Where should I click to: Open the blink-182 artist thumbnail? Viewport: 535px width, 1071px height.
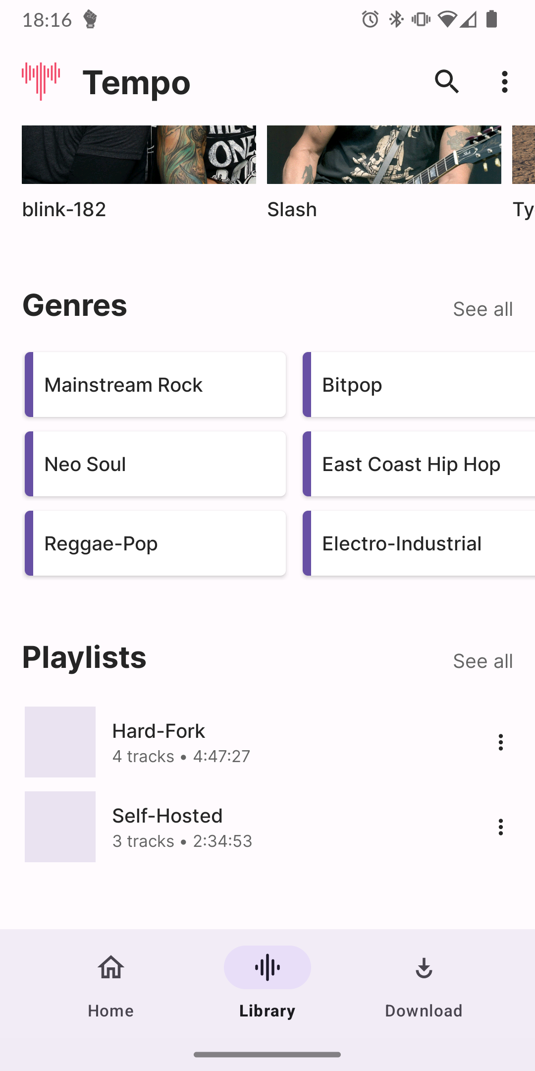coord(139,155)
